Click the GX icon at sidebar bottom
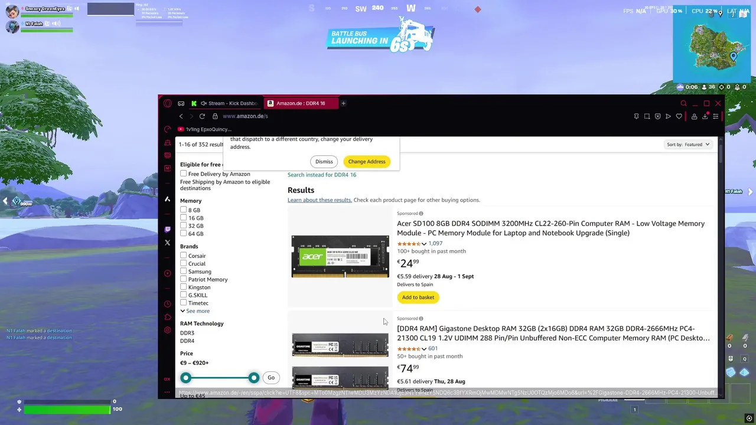The height and width of the screenshot is (425, 756). click(x=168, y=379)
